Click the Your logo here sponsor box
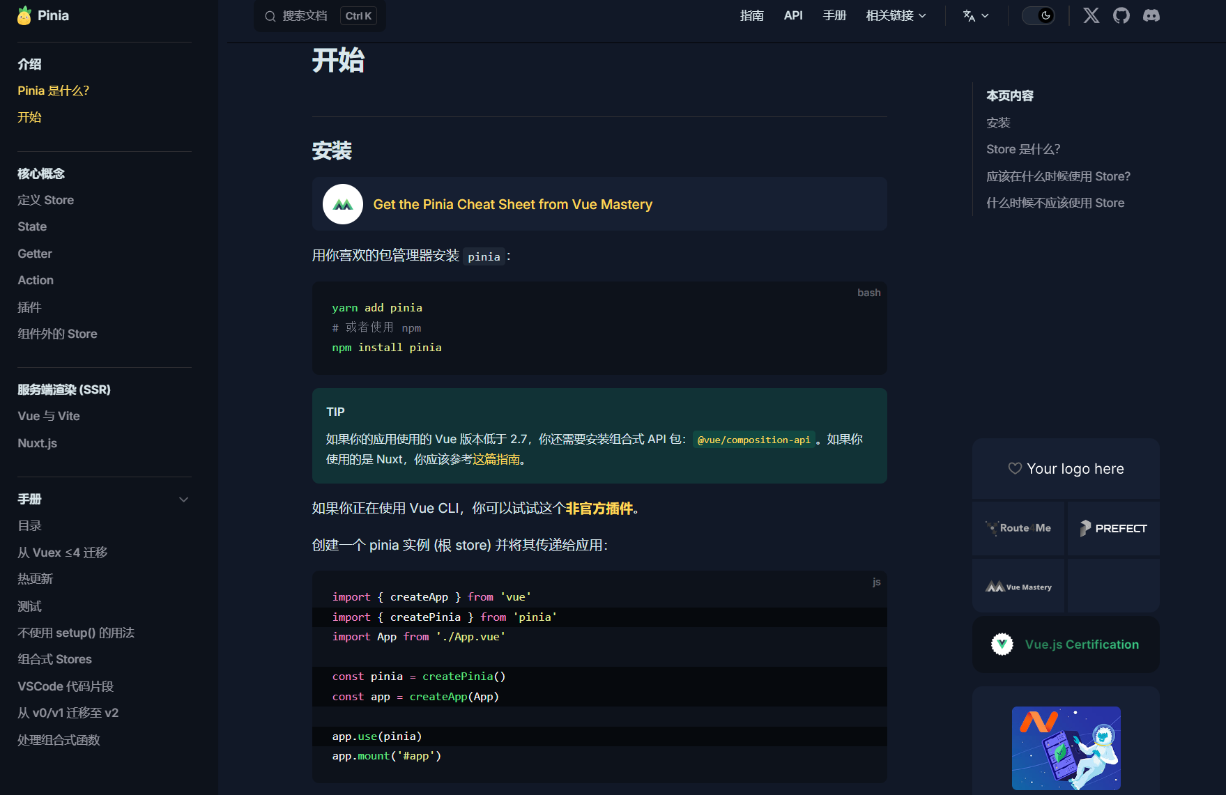Image resolution: width=1226 pixels, height=795 pixels. [x=1066, y=469]
